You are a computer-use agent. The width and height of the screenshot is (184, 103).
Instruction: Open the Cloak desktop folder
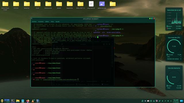point(37,5)
